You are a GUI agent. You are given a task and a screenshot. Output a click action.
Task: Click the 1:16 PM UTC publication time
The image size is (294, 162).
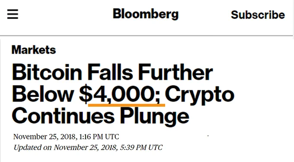99,137
